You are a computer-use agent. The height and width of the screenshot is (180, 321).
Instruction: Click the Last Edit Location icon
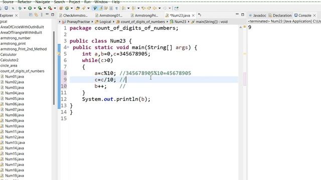point(143,8)
